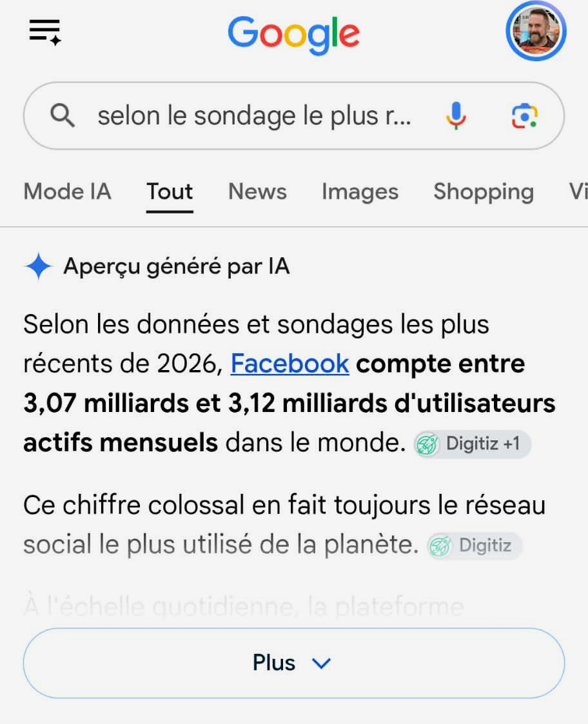588x724 pixels.
Task: Switch to the Mode IA tab
Action: click(x=68, y=191)
